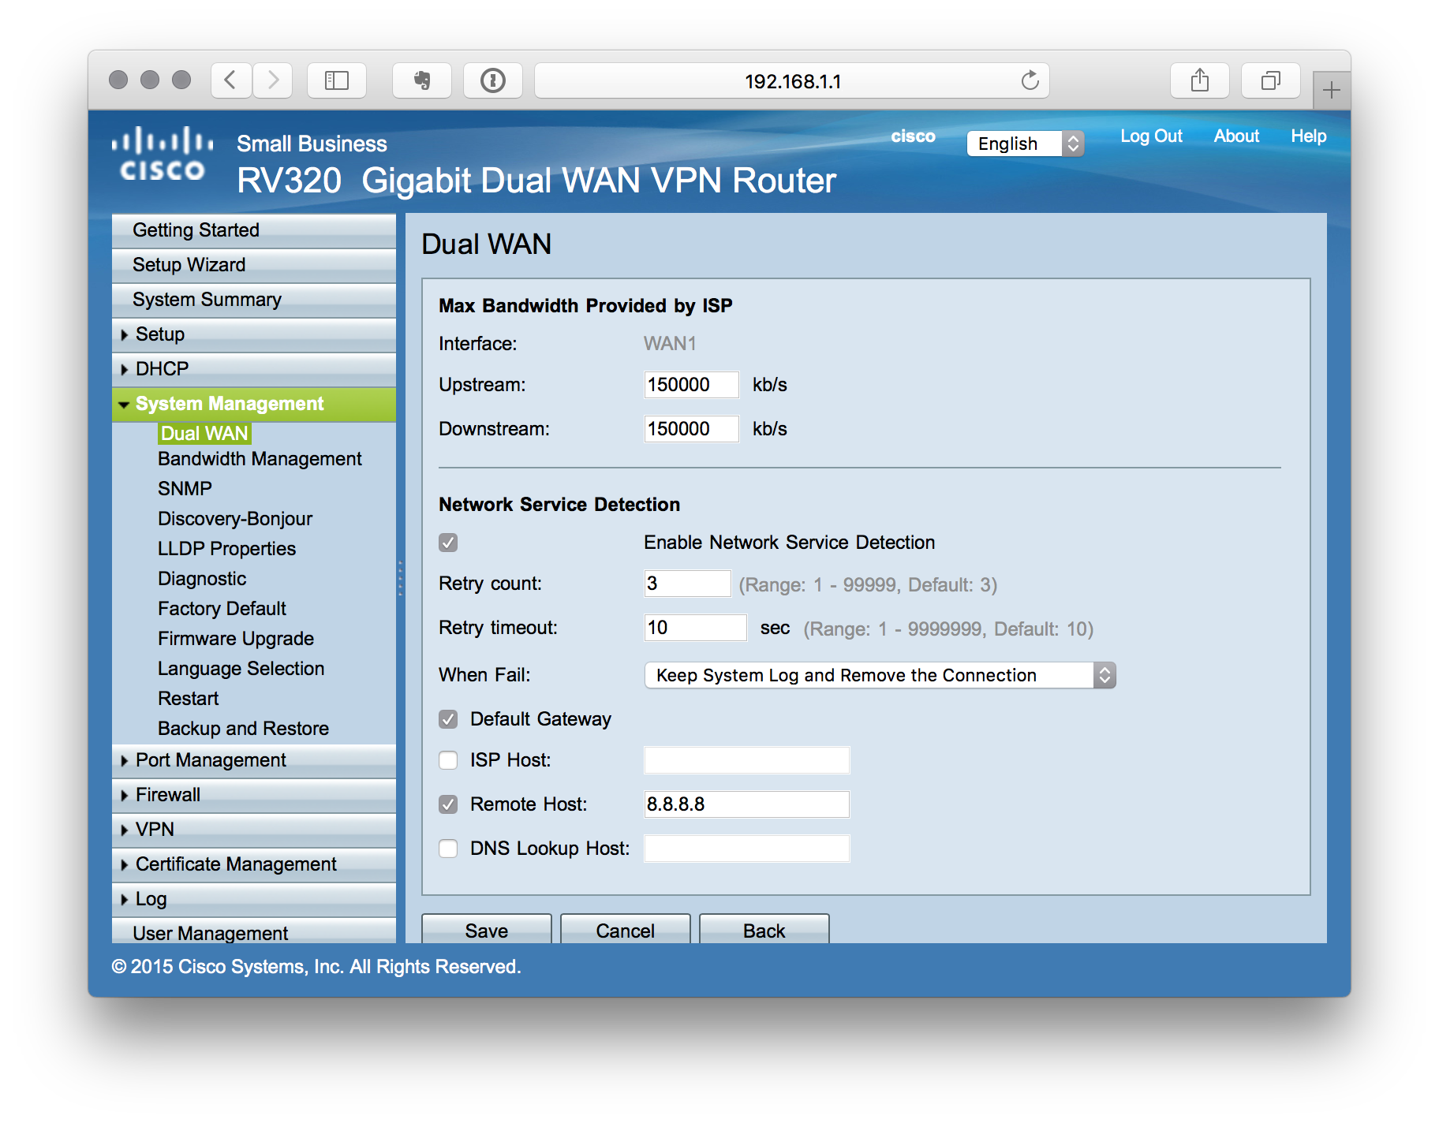Expand the Firewall section
Viewport: 1439px width, 1123px height.
click(x=254, y=795)
